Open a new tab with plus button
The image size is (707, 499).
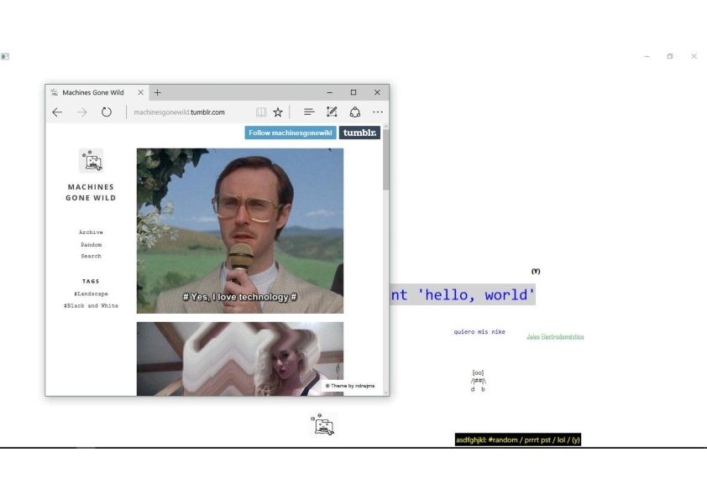coord(158,92)
